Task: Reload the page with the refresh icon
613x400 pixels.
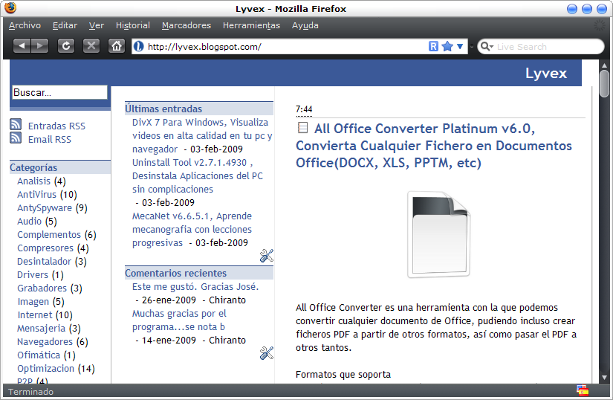Action: 66,46
